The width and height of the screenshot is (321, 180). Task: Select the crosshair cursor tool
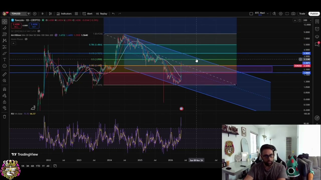coord(5,22)
